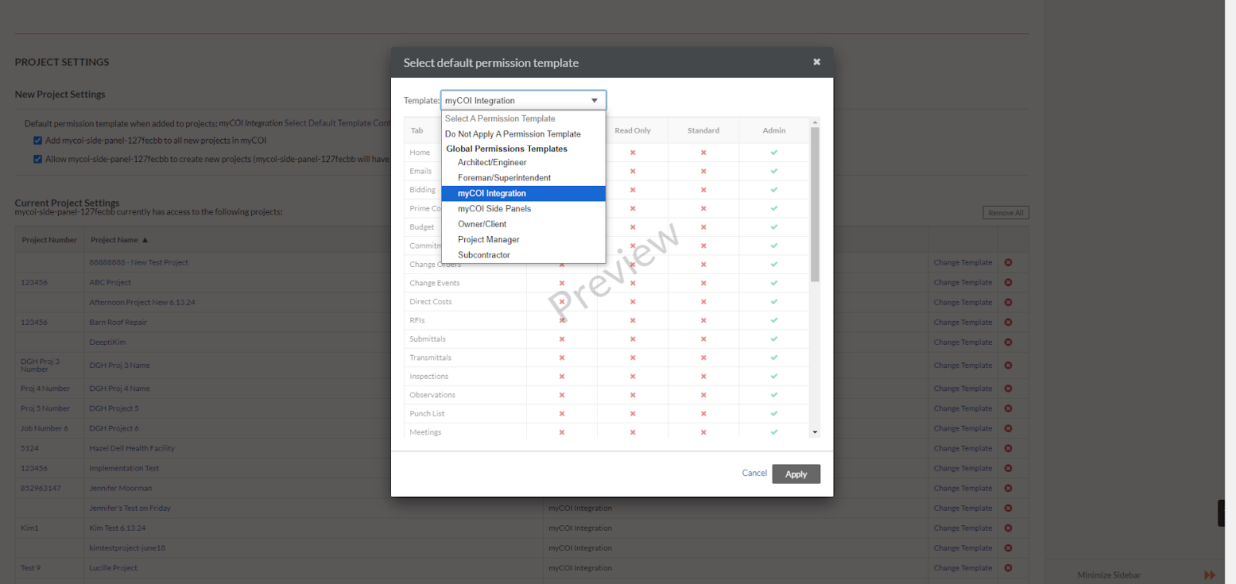The width and height of the screenshot is (1236, 584).
Task: Remove kimtestproject-june18 using red icon
Action: click(1008, 549)
